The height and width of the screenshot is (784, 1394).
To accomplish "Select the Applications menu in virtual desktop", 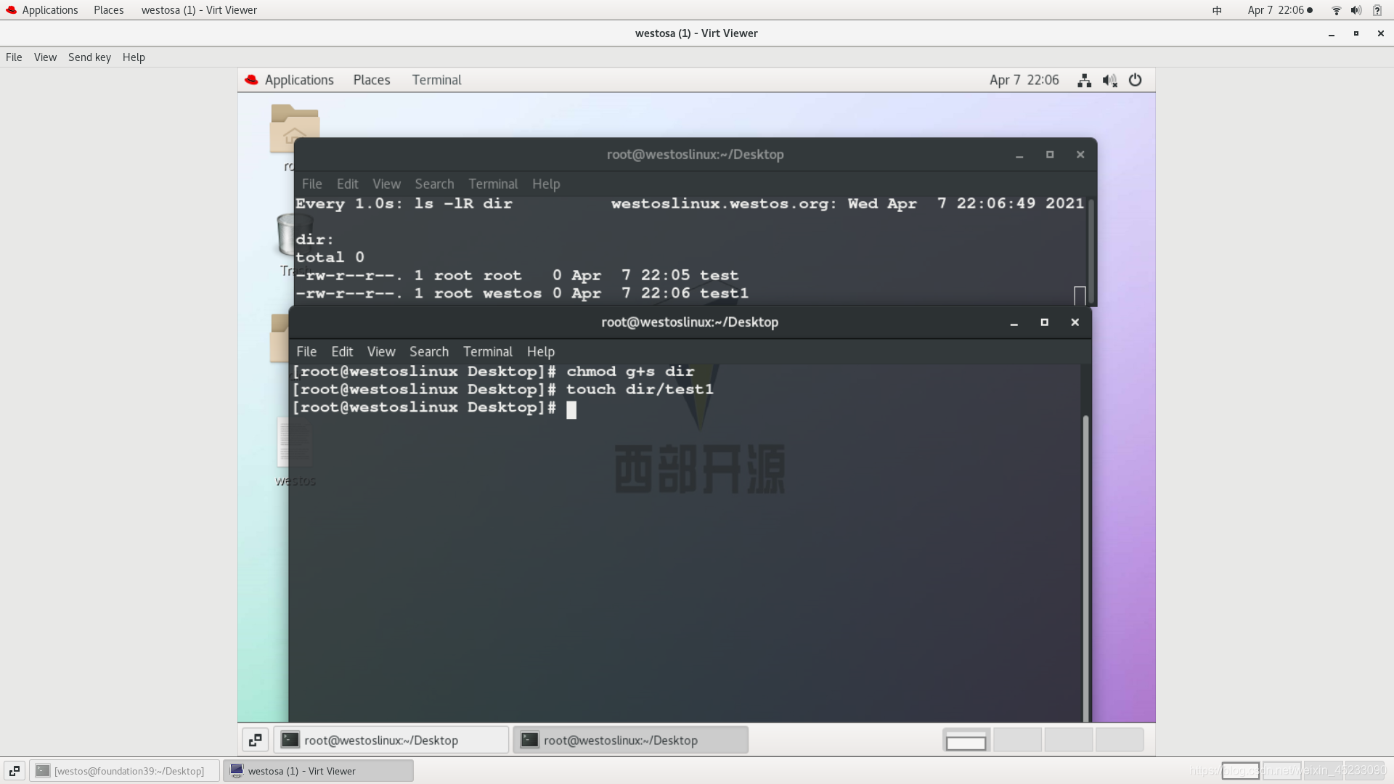I will pyautogui.click(x=298, y=79).
